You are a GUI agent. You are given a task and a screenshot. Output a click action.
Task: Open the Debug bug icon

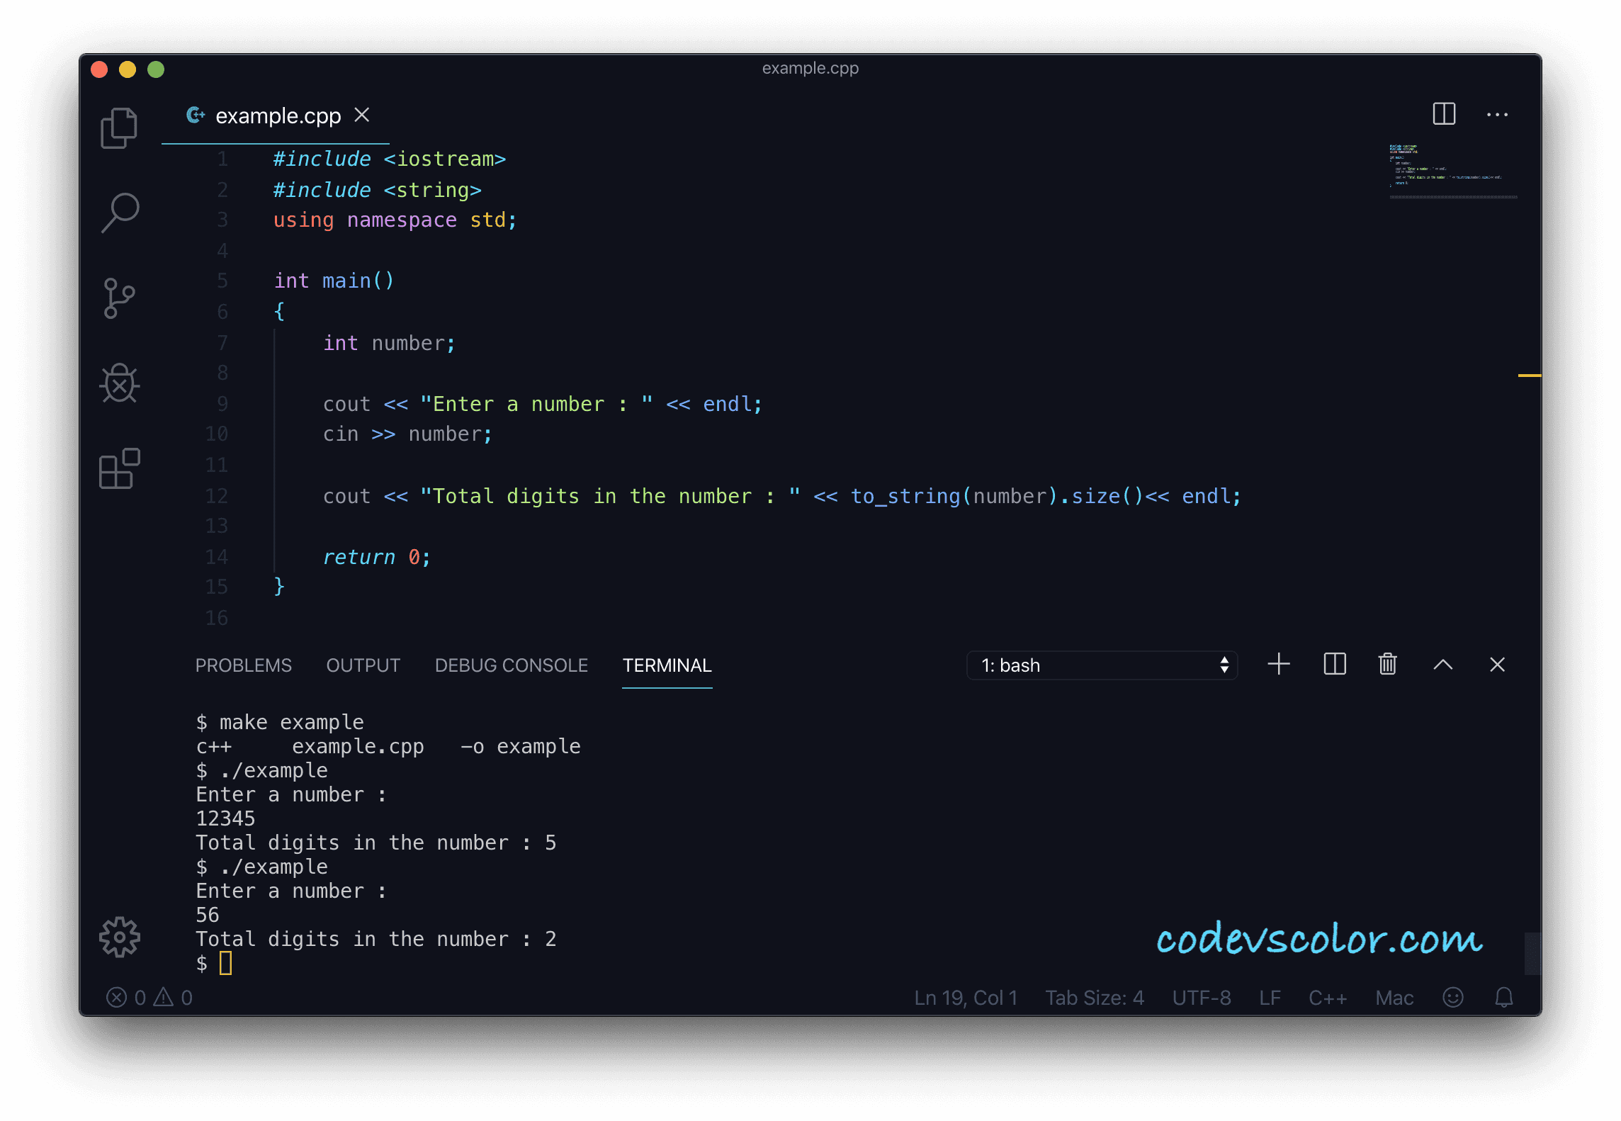pyautogui.click(x=119, y=383)
